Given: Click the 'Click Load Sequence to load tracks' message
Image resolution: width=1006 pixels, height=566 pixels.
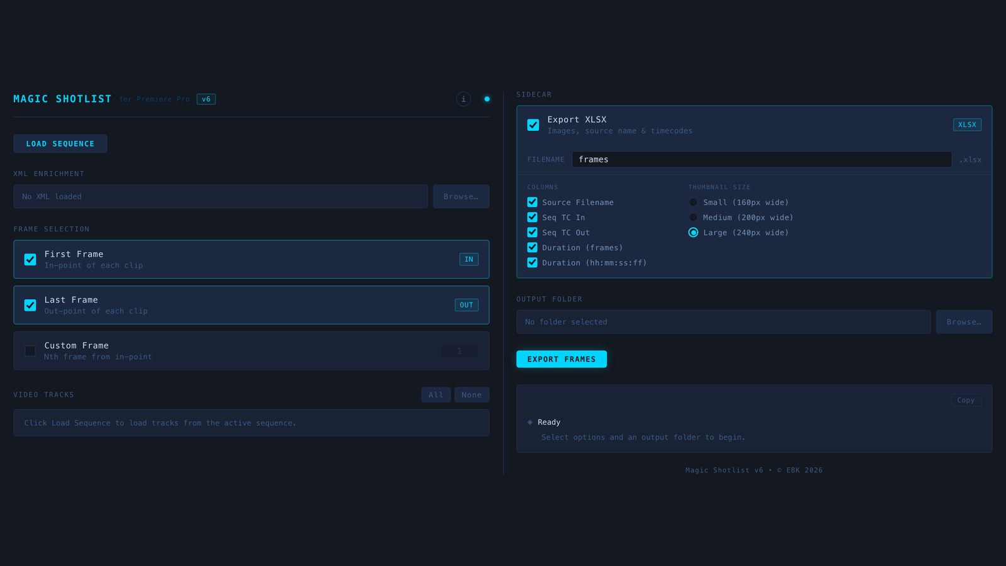Looking at the screenshot, I should point(160,423).
